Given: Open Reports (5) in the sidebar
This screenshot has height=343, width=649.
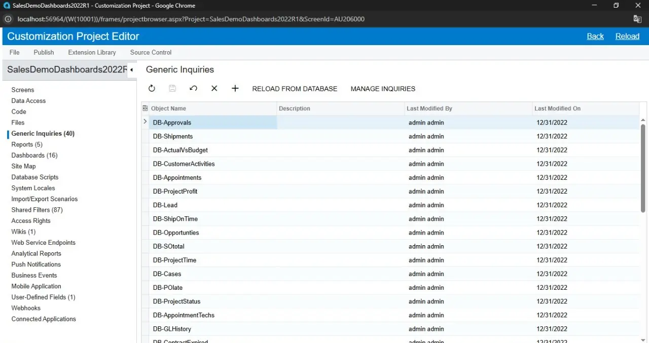Looking at the screenshot, I should click(27, 144).
